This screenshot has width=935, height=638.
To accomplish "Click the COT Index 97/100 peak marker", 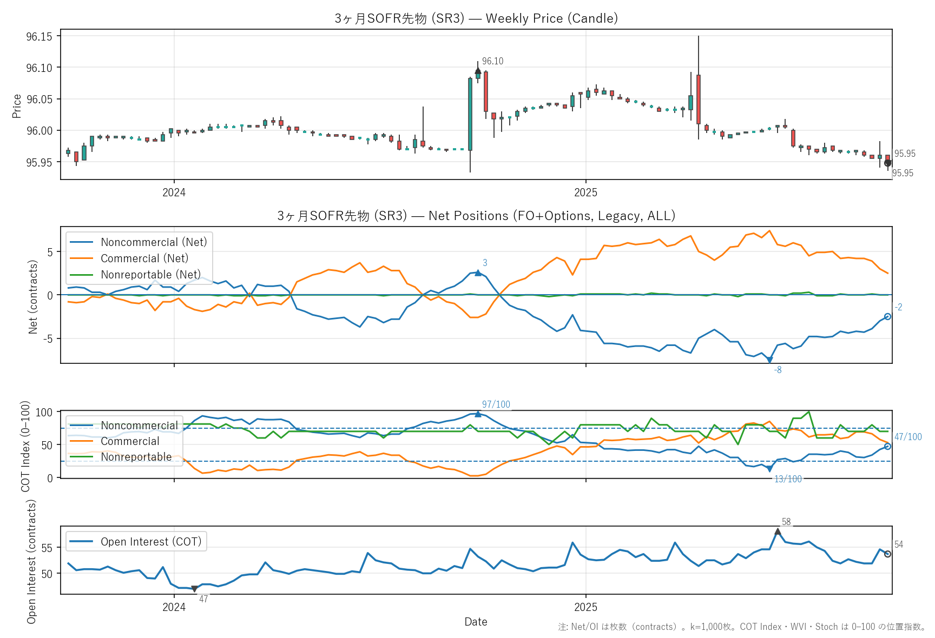I will tap(478, 414).
